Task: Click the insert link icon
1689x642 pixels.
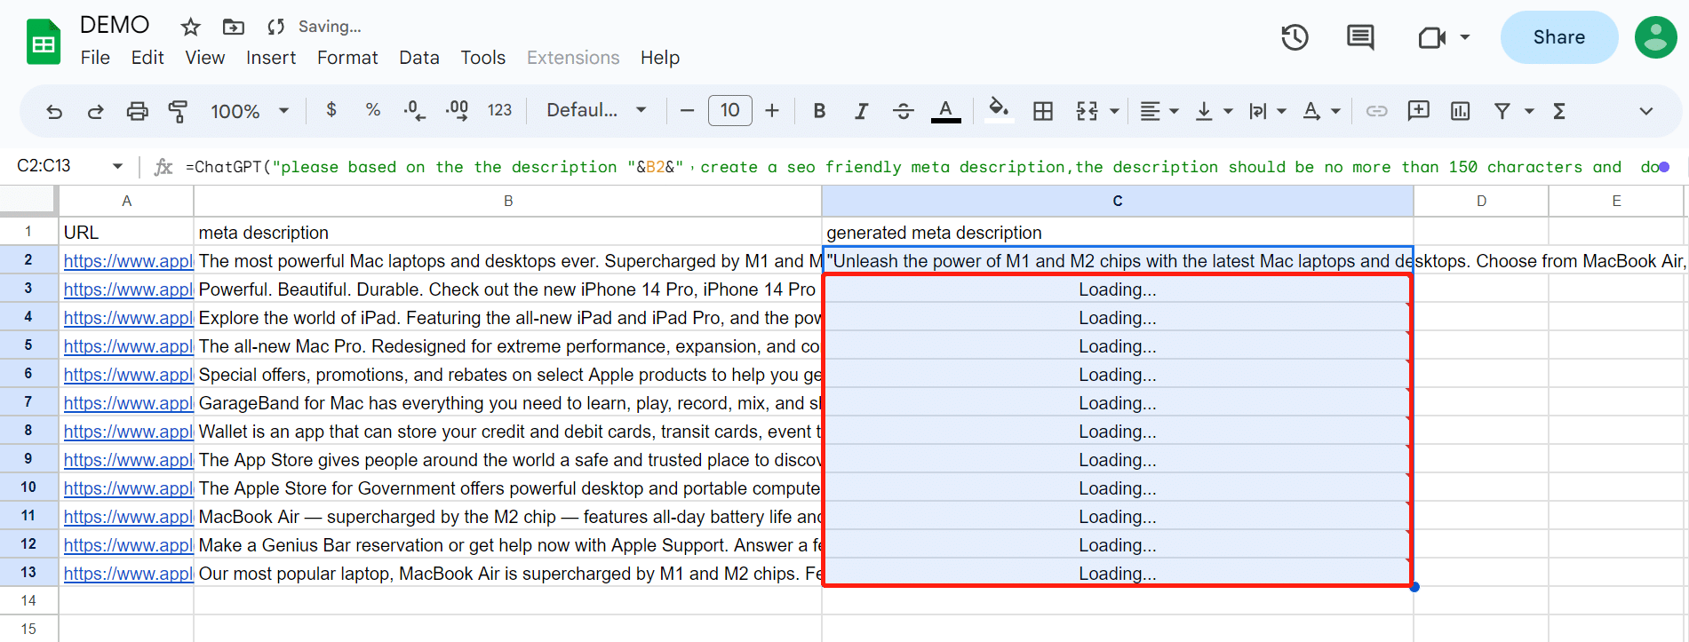Action: tap(1376, 111)
